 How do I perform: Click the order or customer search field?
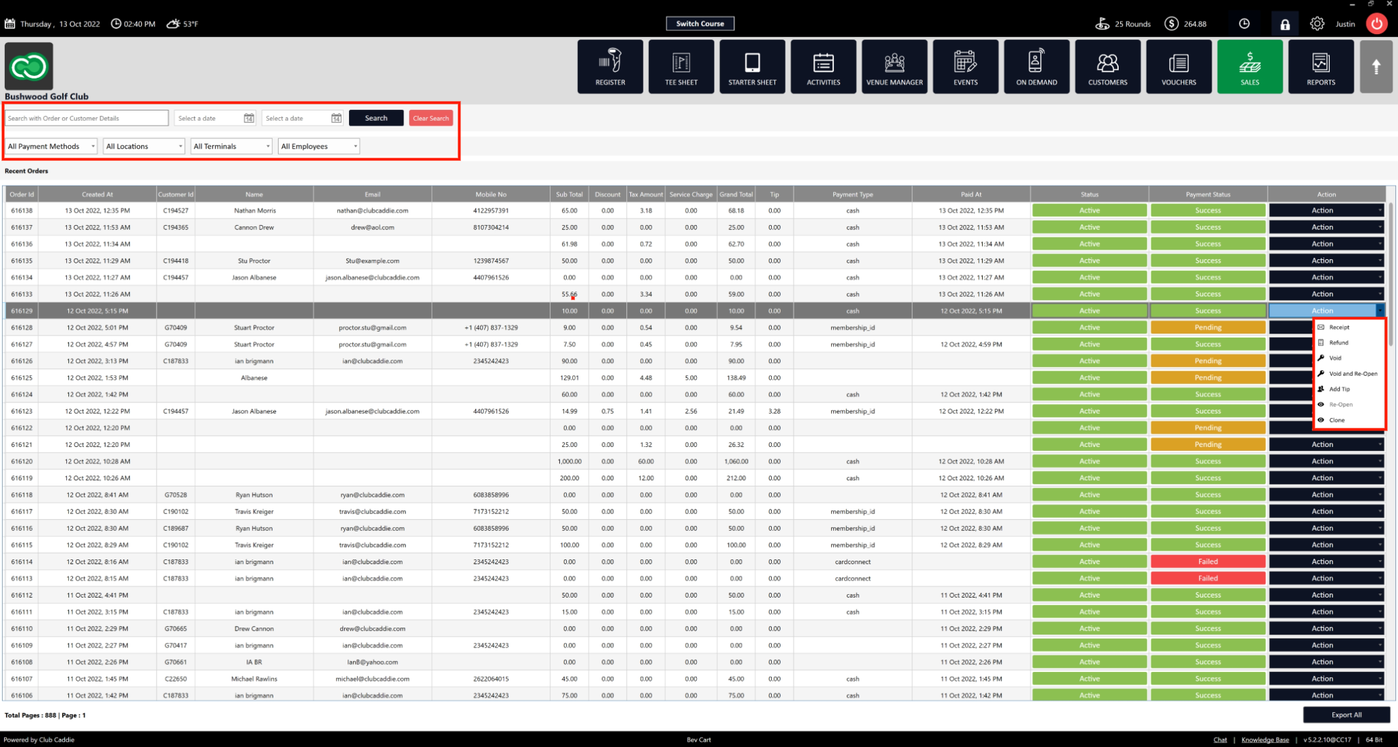(87, 118)
